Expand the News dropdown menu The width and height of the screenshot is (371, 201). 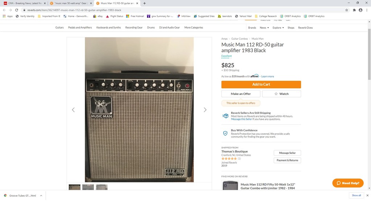pyautogui.click(x=264, y=28)
